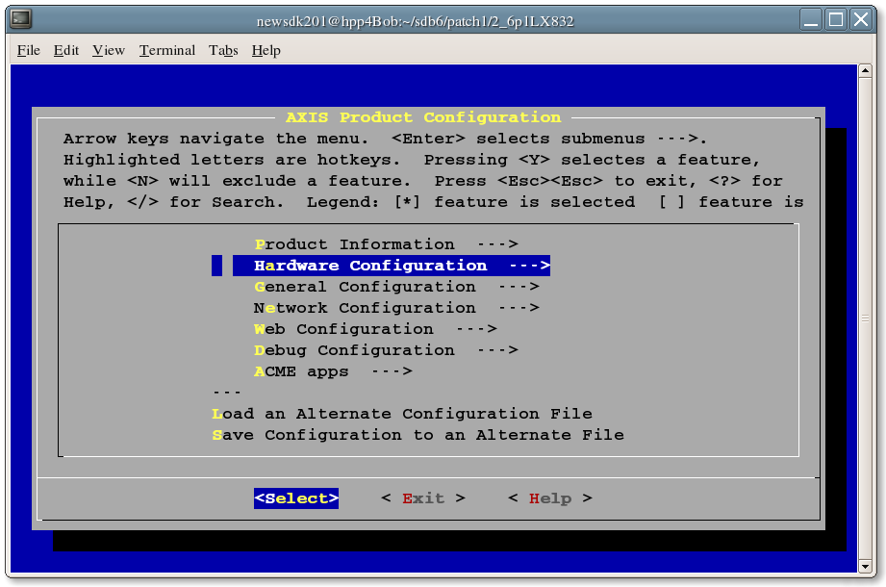Close the terminal window
The width and height of the screenshot is (886, 587).
(x=861, y=20)
